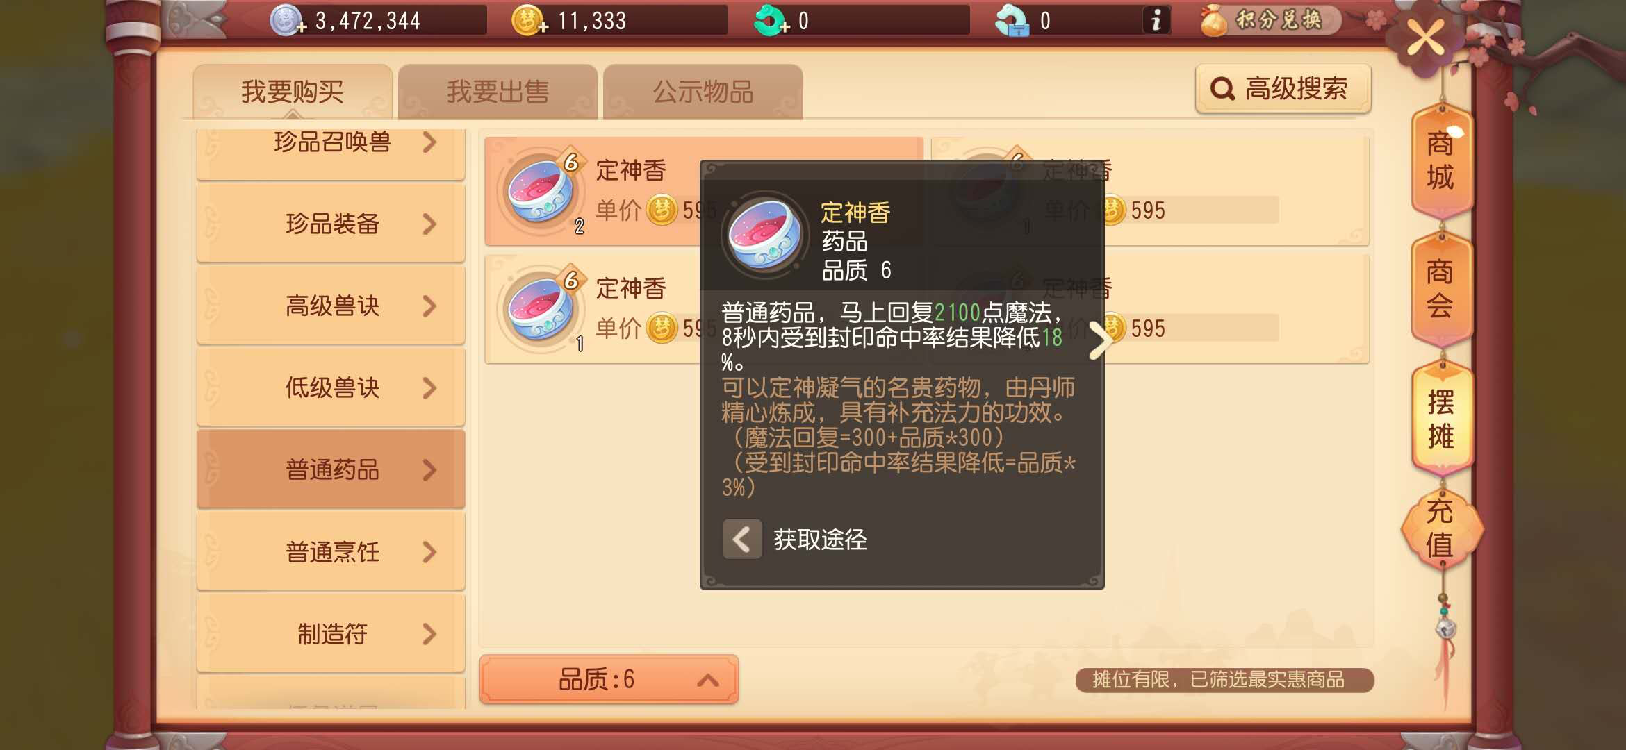Select 普通烹饪 category
The height and width of the screenshot is (750, 1626).
coord(331,551)
